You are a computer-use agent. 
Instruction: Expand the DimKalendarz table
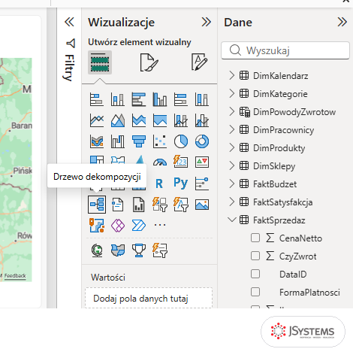(232, 75)
